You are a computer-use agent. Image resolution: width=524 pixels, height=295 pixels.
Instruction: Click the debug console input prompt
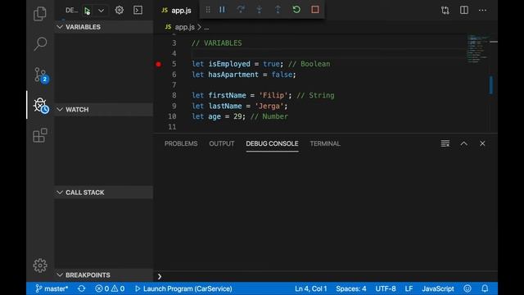click(326, 276)
